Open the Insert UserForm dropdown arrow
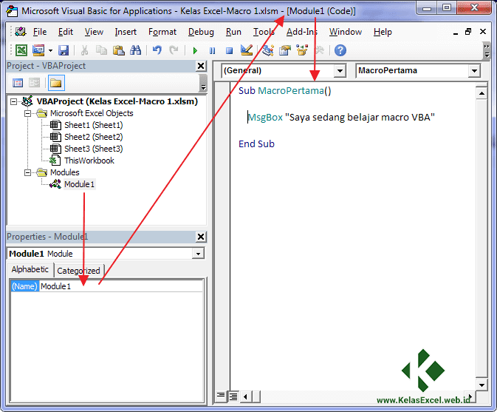 click(x=50, y=50)
